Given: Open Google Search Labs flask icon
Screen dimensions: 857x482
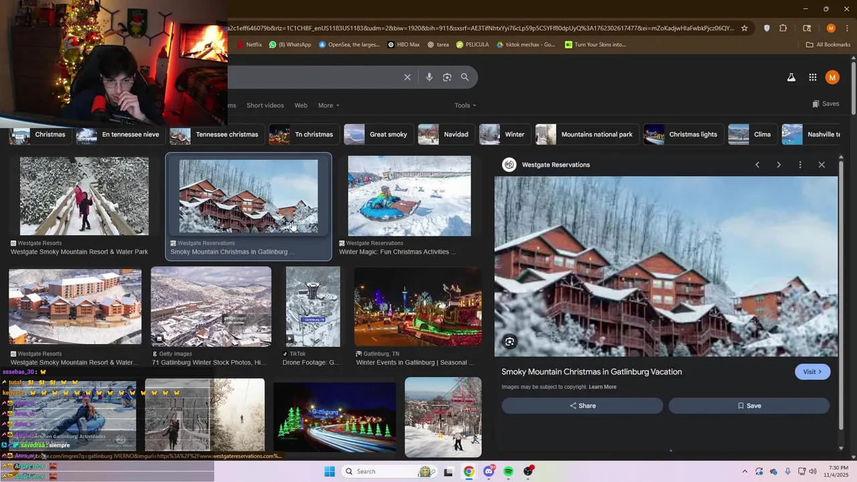Looking at the screenshot, I should click(791, 78).
